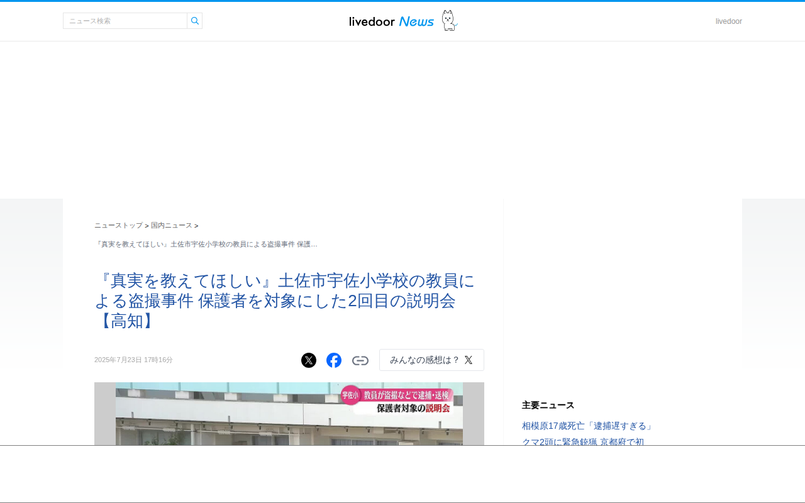Viewport: 805px width, 503px height.
Task: Go to ニューストップ breadcrumb
Action: 118,225
